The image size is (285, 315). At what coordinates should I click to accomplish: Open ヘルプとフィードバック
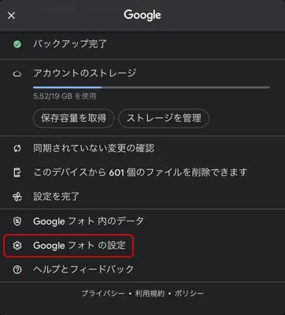click(x=142, y=269)
